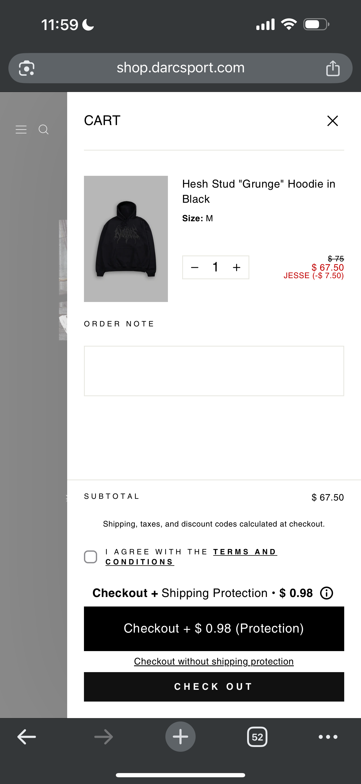Show shipping protection info icon
361x784 pixels.
point(327,593)
